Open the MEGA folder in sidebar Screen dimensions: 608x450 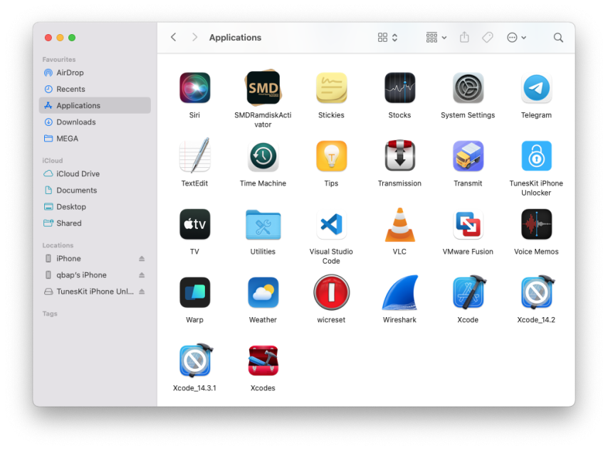(x=95, y=138)
